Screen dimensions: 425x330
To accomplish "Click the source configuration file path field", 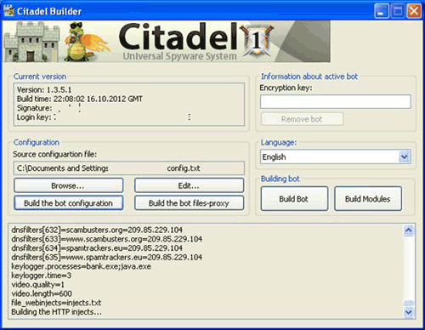I will pyautogui.click(x=129, y=168).
